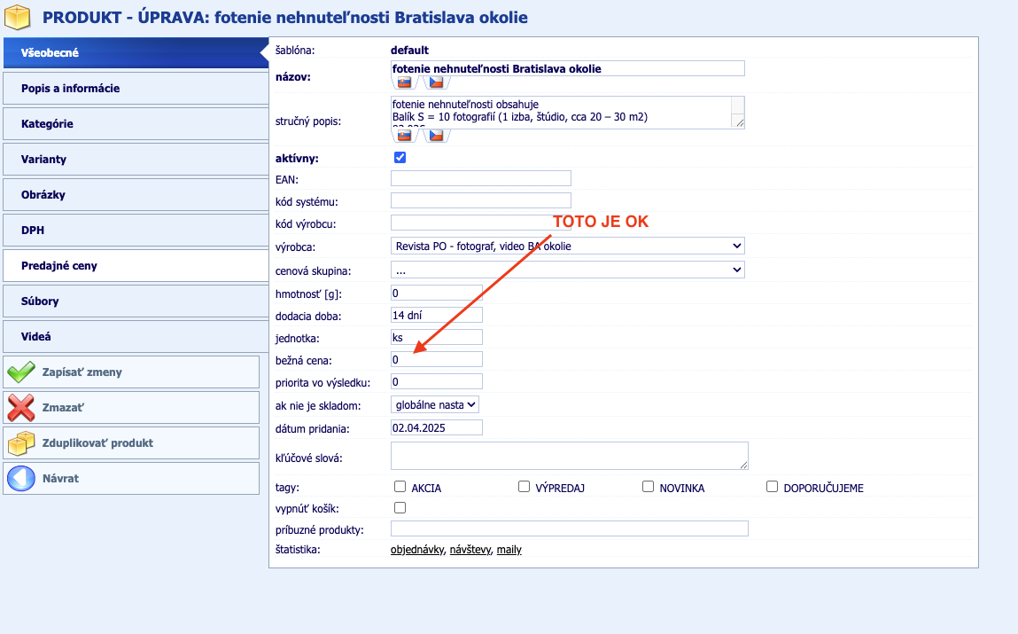The width and height of the screenshot is (1018, 634).
Task: Uncheck the aktívny checkbox
Action: pos(400,158)
